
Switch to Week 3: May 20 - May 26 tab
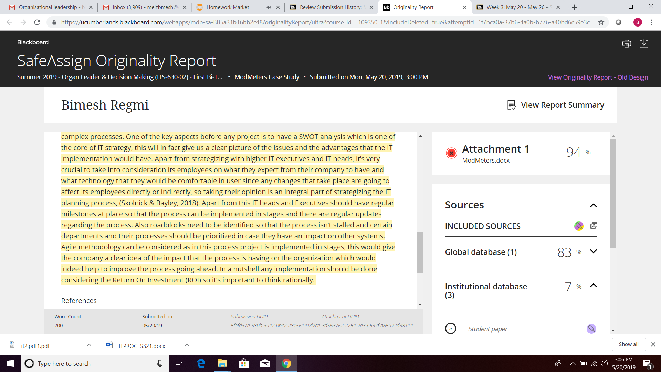[x=518, y=7]
